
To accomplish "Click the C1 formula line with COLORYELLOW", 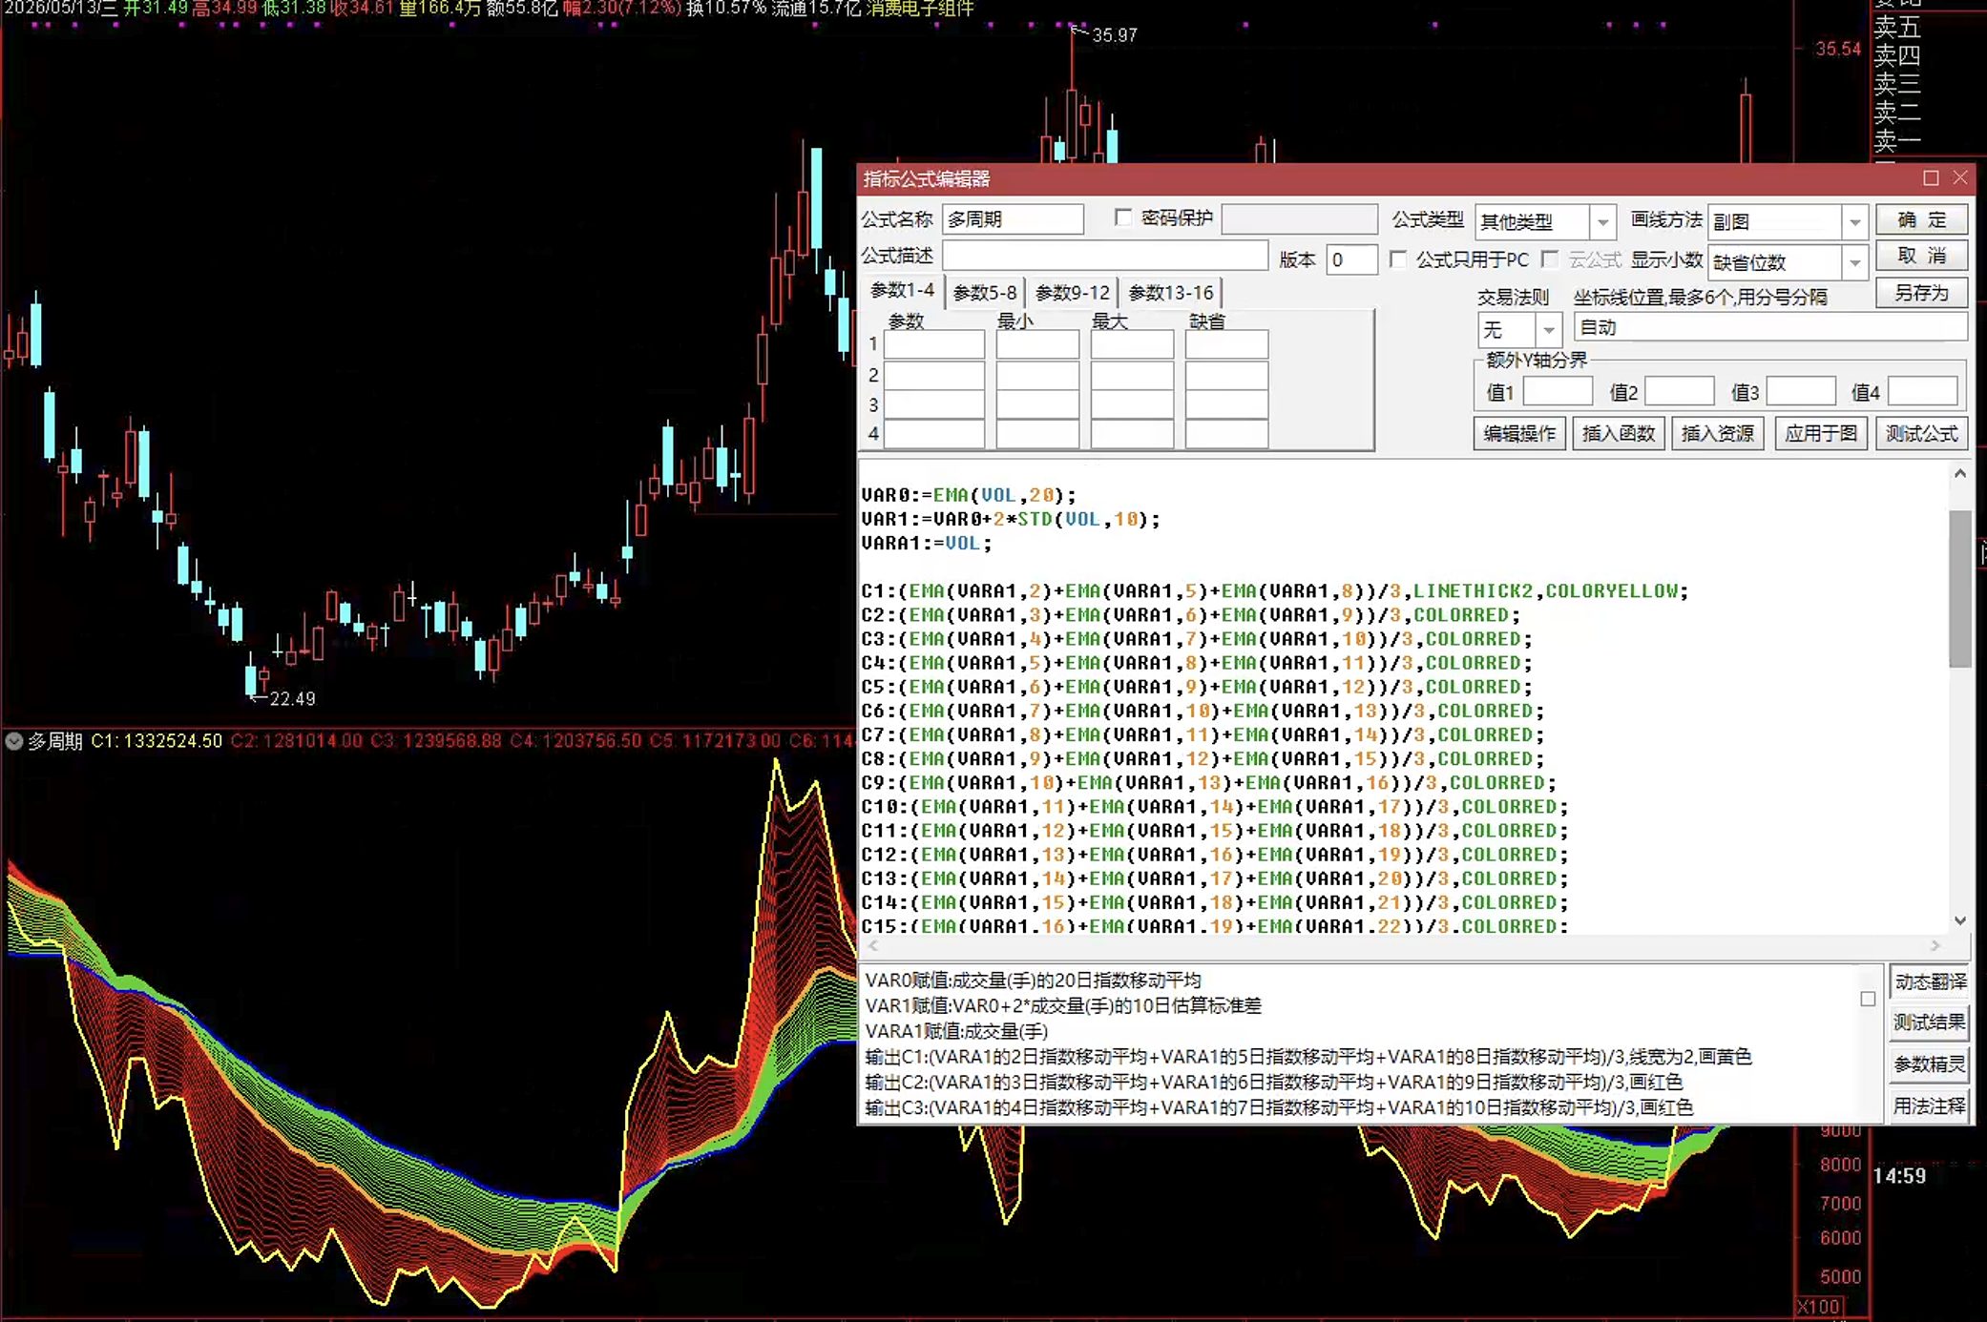I will click(1274, 591).
